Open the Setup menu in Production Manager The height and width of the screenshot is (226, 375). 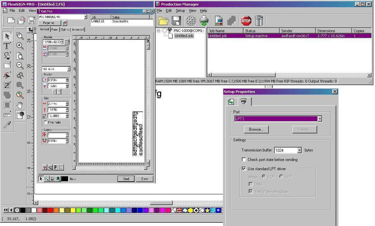pyautogui.click(x=180, y=11)
